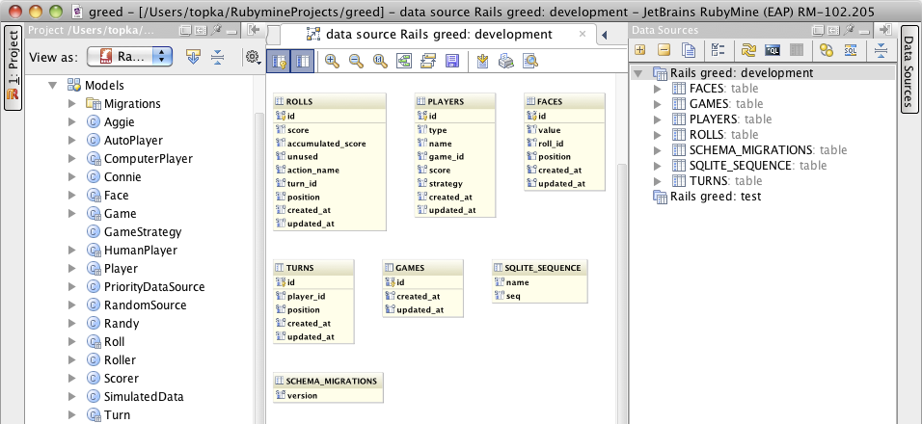The height and width of the screenshot is (424, 922).
Task: Open data source properties
Action: 718,50
